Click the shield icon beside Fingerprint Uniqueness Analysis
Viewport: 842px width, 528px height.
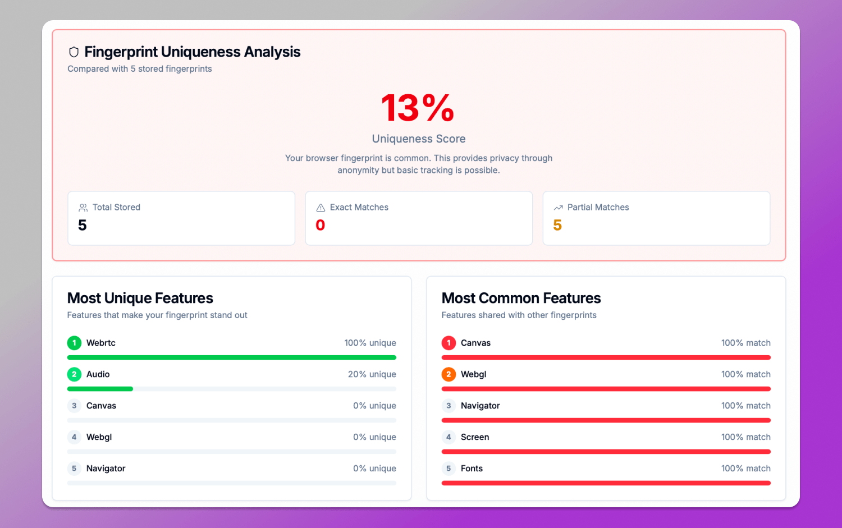click(74, 52)
